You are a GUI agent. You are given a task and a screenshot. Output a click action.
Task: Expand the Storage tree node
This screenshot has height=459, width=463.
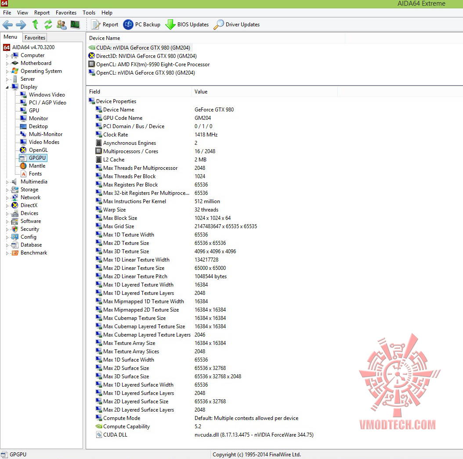tap(7, 190)
